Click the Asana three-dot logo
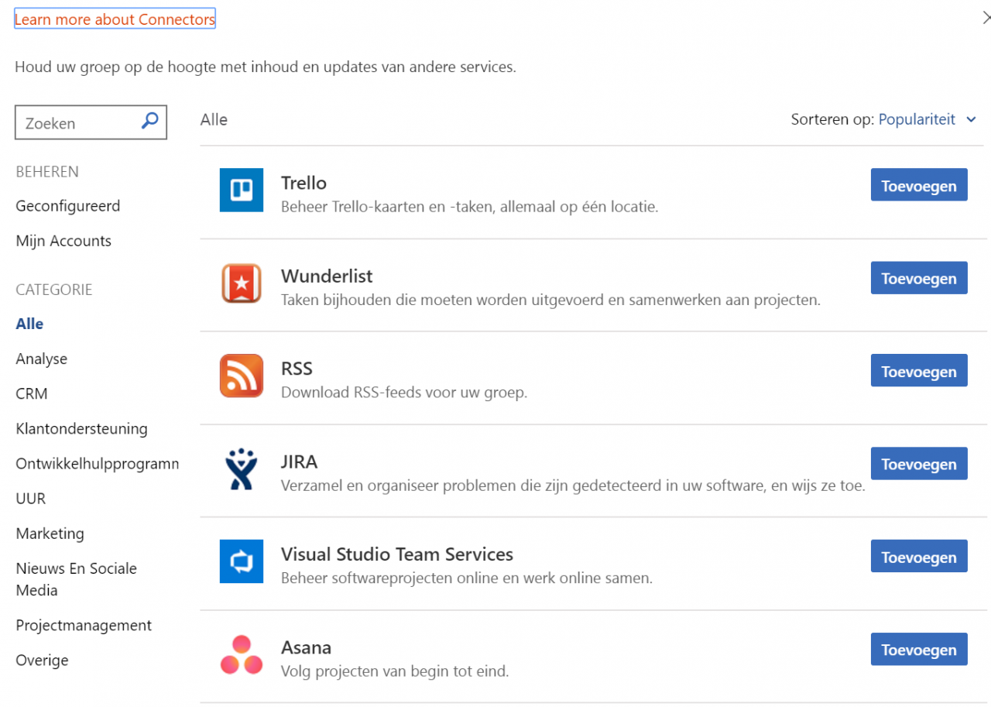Viewport: 991px width, 707px height. 242,654
